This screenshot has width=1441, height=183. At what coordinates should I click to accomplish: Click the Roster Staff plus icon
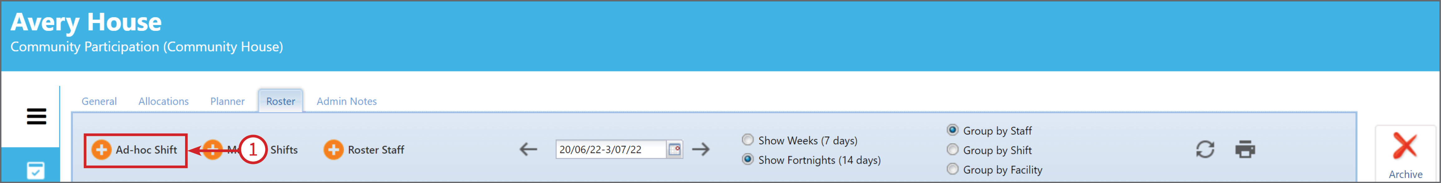333,150
